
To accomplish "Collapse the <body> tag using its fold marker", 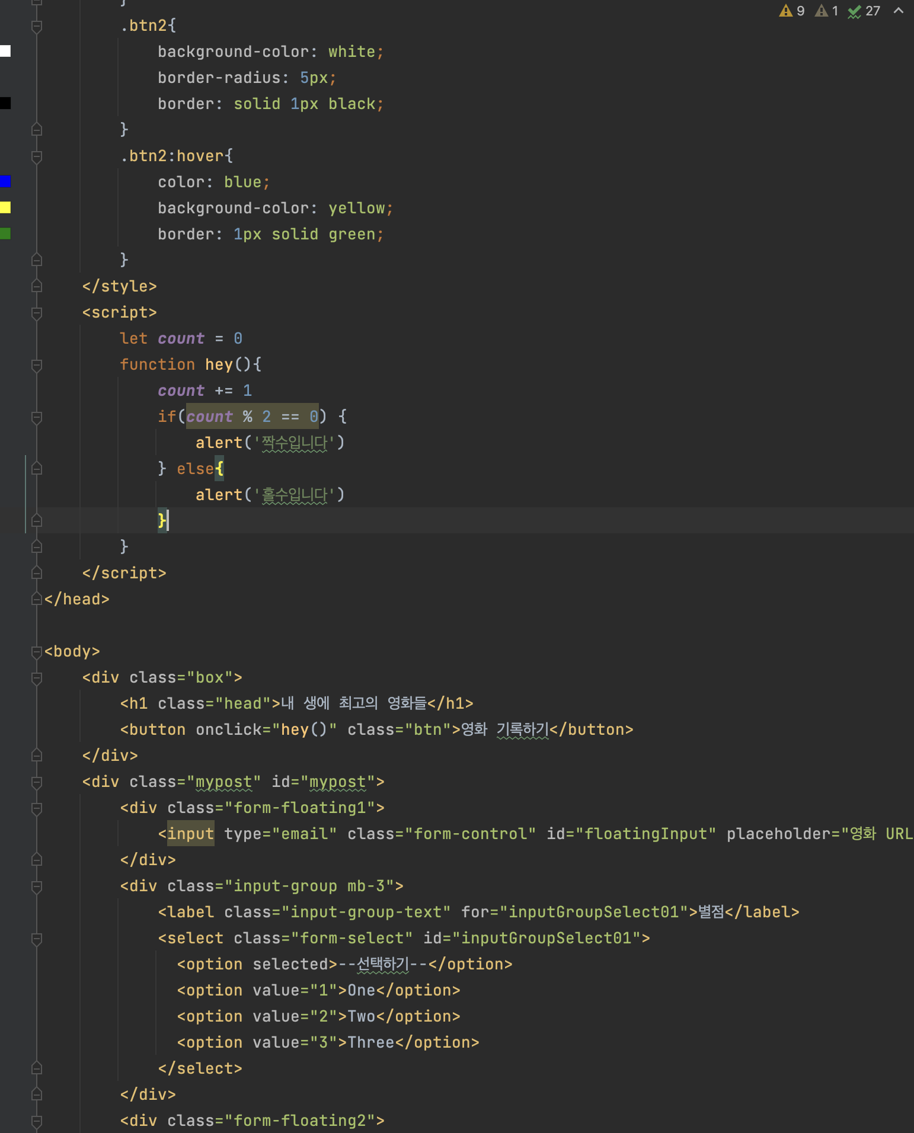I will 37,652.
